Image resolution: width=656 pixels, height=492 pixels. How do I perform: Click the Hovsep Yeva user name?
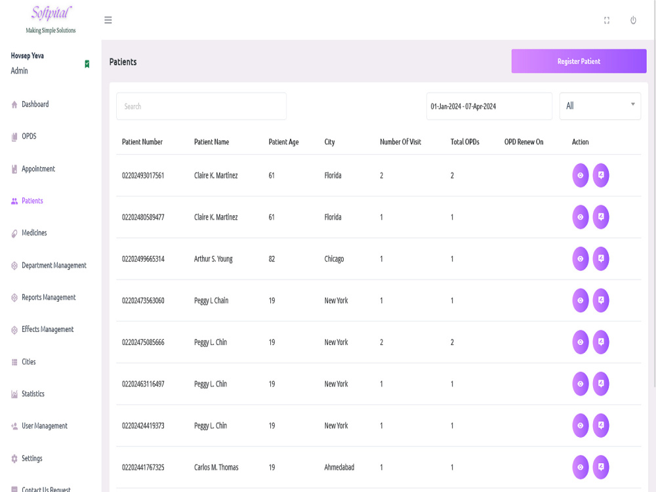(x=27, y=56)
